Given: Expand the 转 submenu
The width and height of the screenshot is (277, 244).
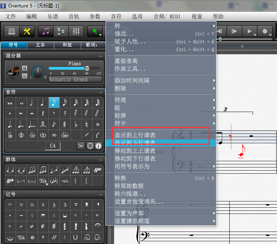Looking at the screenshot, I should (x=161, y=26).
